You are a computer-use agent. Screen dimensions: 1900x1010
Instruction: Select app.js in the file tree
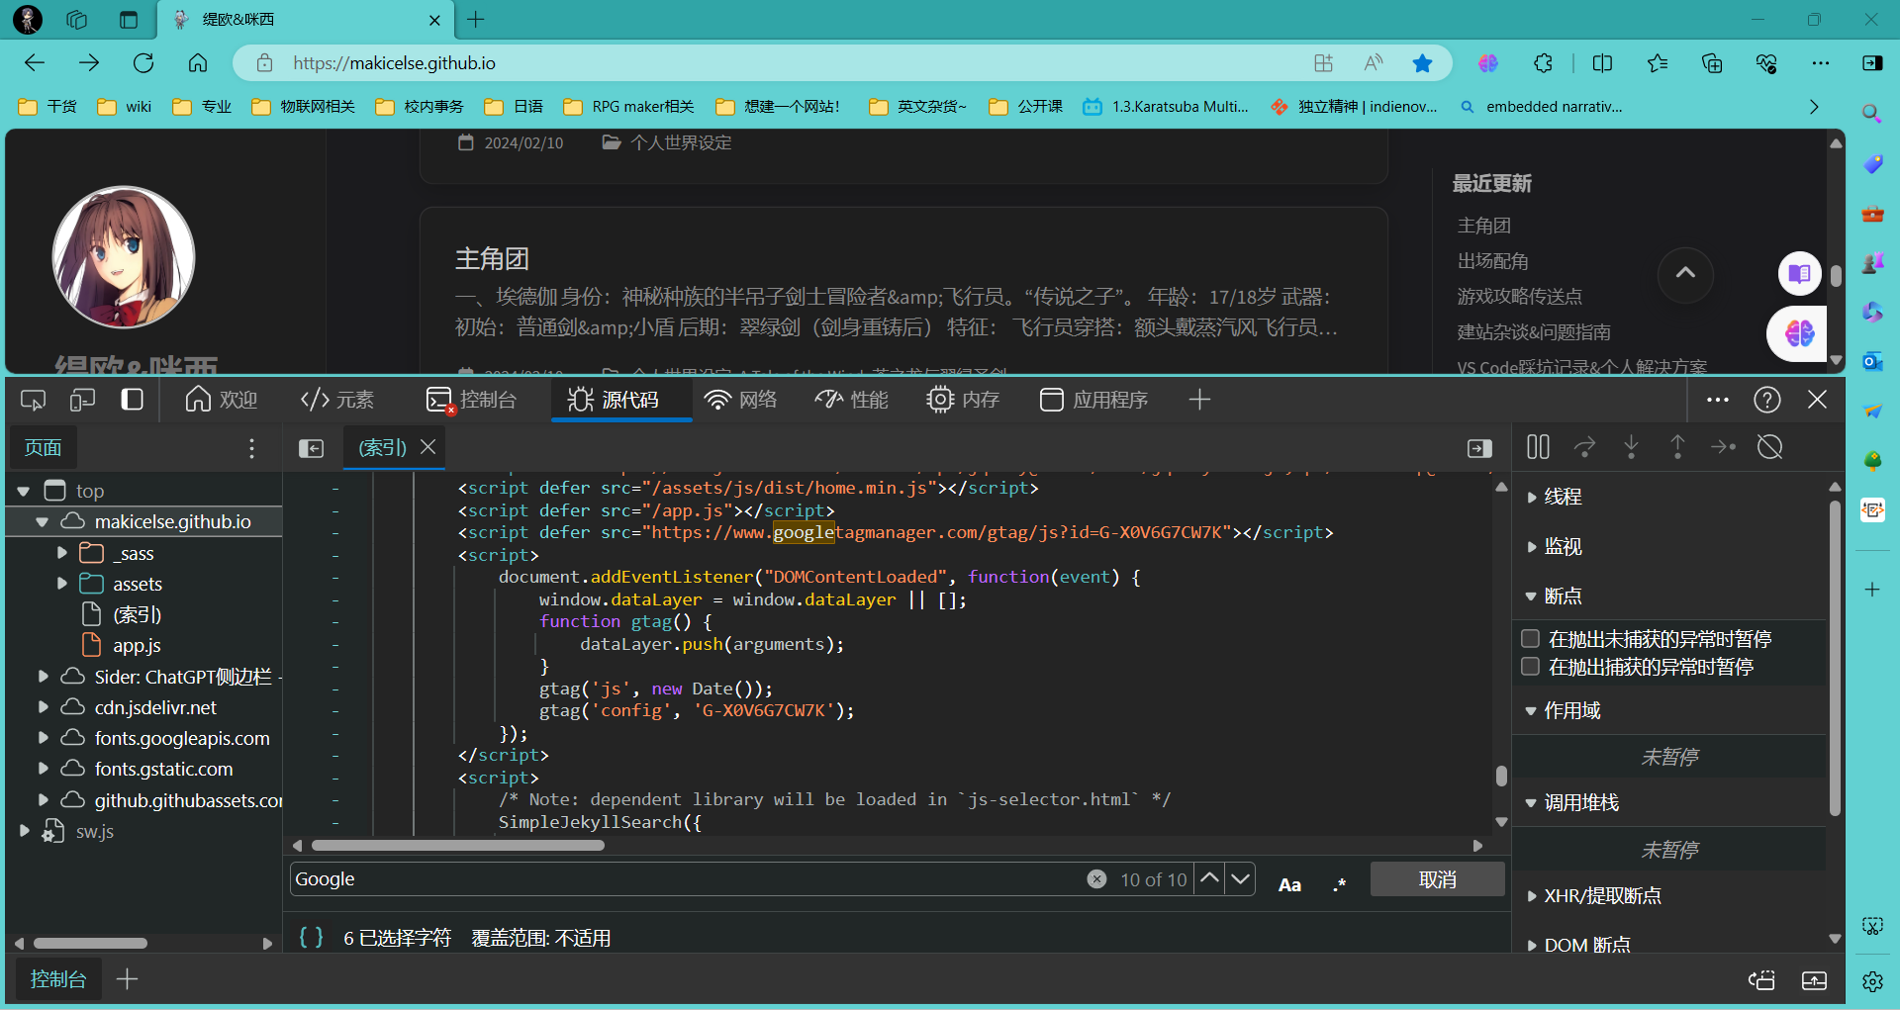pos(137,645)
